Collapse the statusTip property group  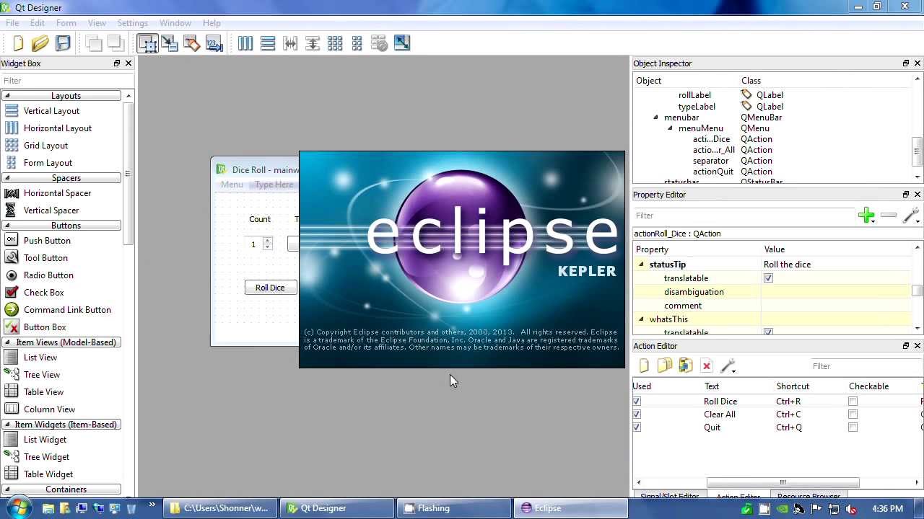click(x=641, y=265)
